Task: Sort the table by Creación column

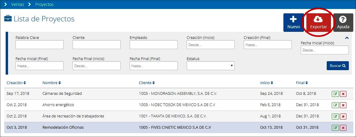Action: 16,83
